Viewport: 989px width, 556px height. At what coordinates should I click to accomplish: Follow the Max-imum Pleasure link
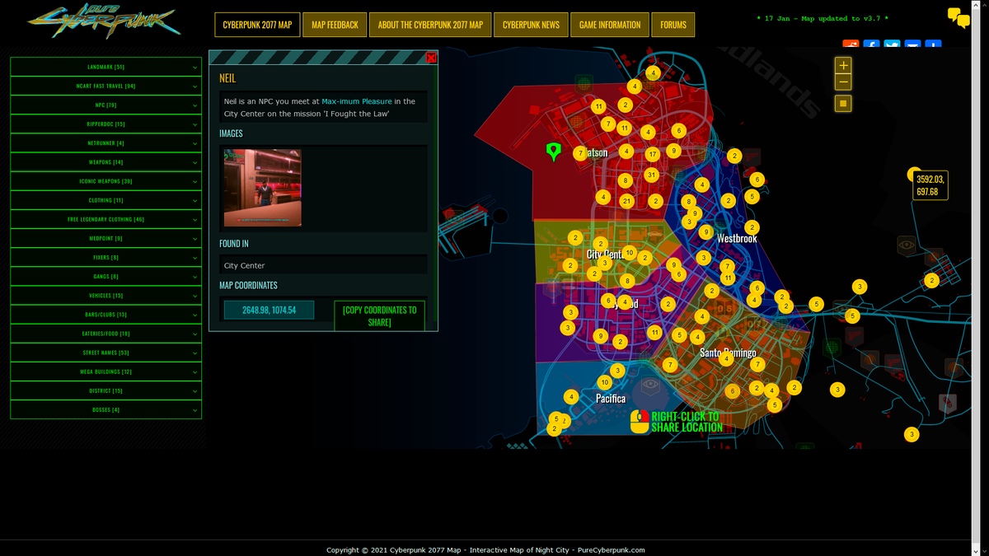pos(357,101)
